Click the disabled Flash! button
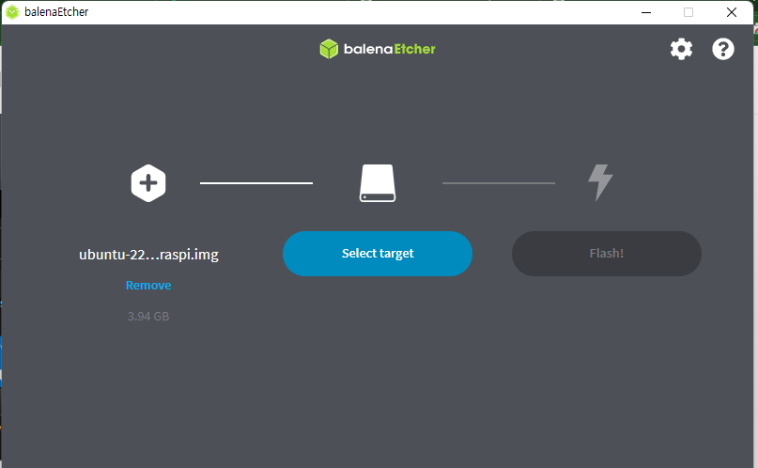The width and height of the screenshot is (758, 468). (x=607, y=254)
